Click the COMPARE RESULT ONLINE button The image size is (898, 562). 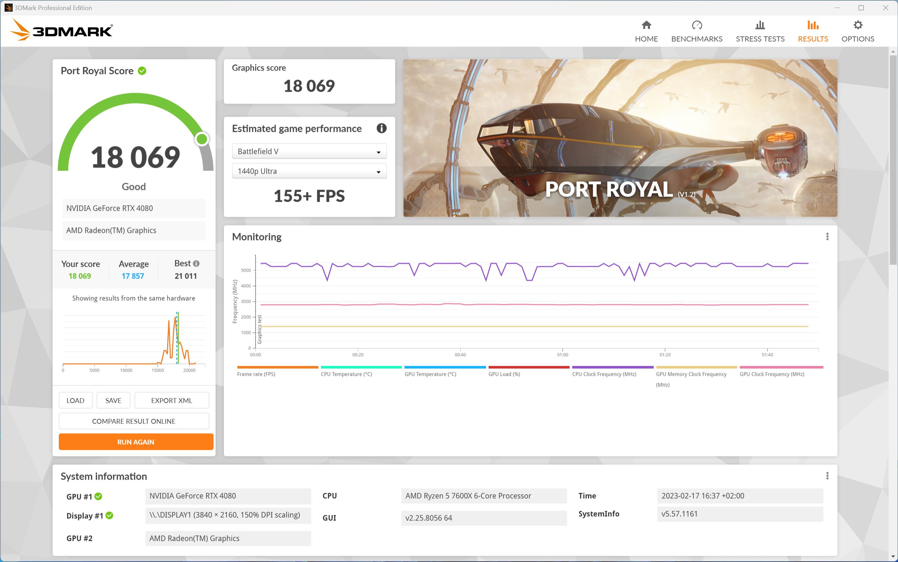(x=135, y=421)
